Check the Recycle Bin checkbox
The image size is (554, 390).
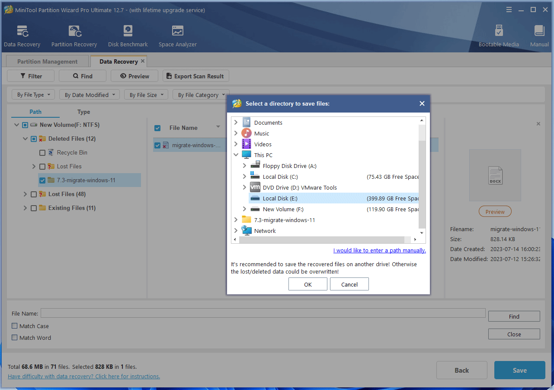pyautogui.click(x=42, y=152)
